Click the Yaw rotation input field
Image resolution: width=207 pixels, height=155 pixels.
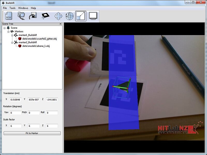click(16, 113)
